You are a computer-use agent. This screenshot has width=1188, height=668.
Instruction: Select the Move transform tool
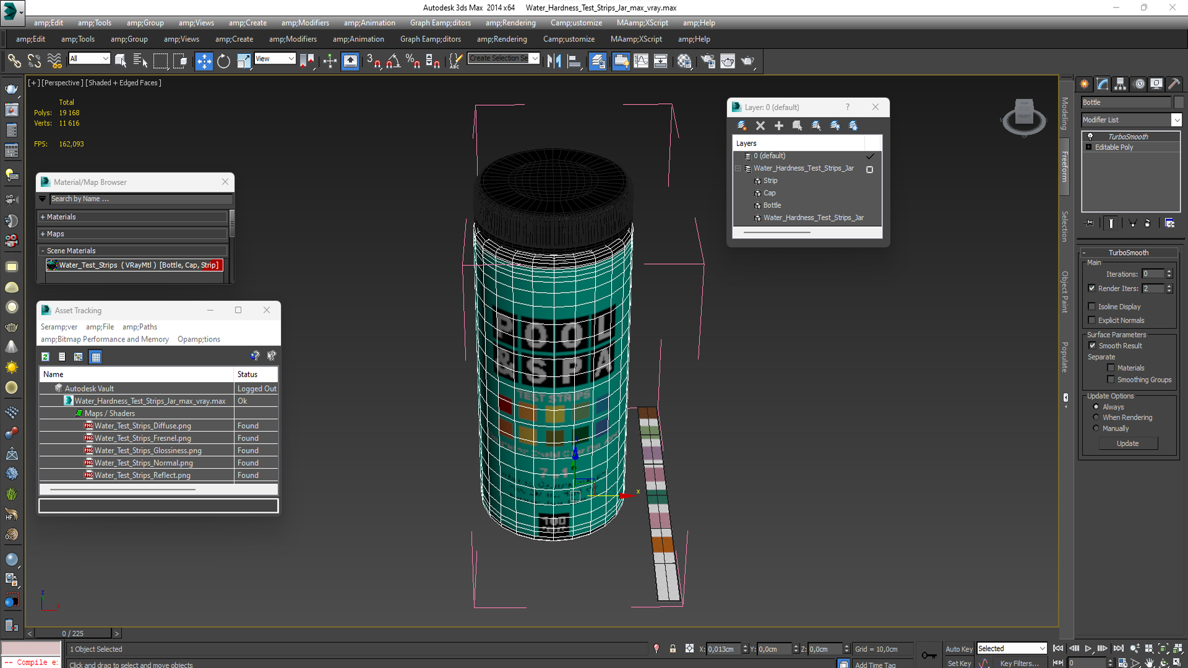point(204,61)
